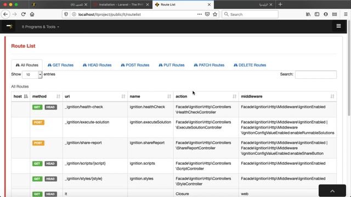Show site information icon in address bar

[x=74, y=14]
